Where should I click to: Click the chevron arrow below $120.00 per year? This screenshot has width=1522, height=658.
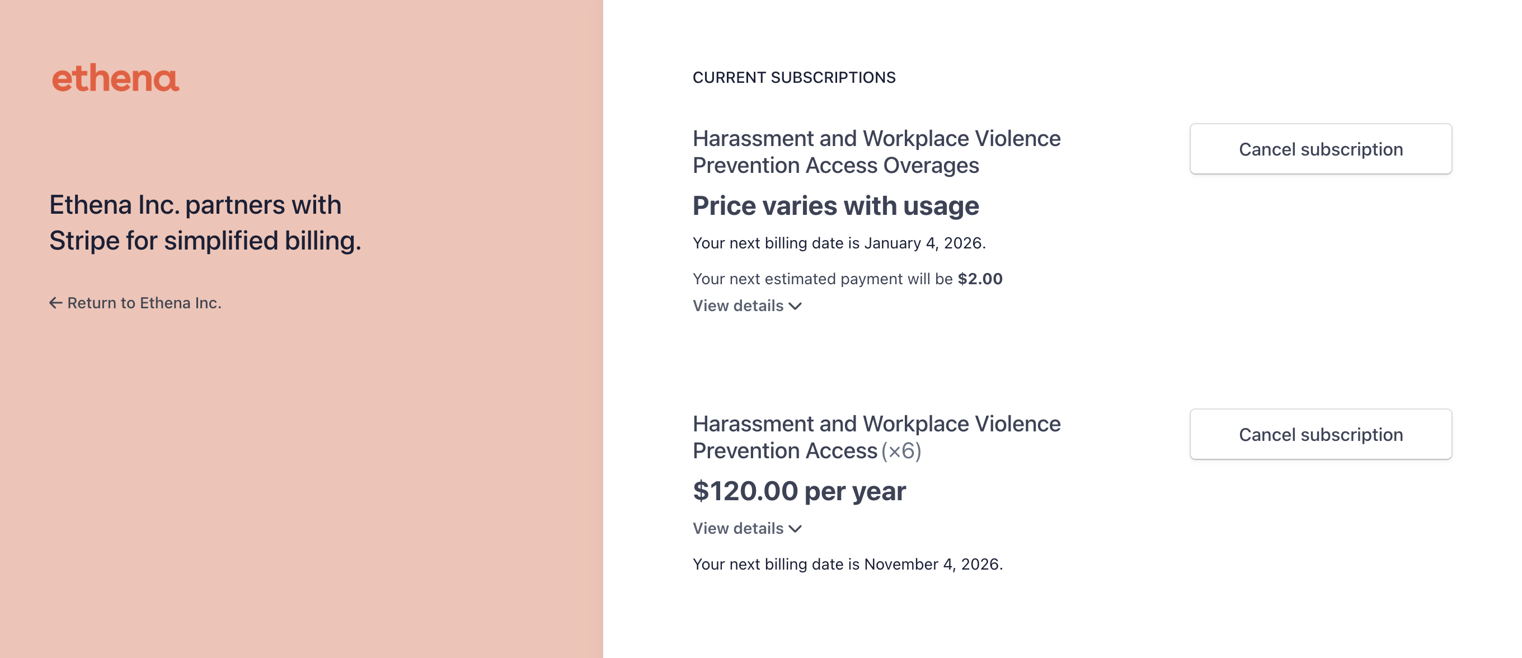click(795, 529)
